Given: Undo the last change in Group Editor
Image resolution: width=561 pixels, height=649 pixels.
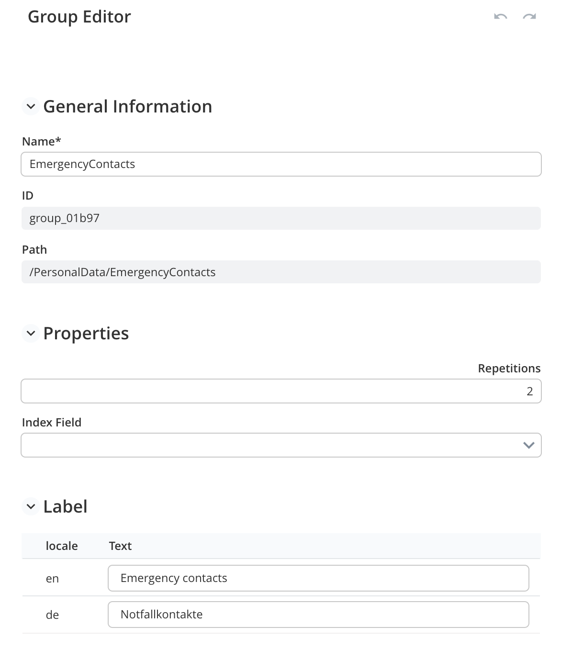Looking at the screenshot, I should (500, 17).
